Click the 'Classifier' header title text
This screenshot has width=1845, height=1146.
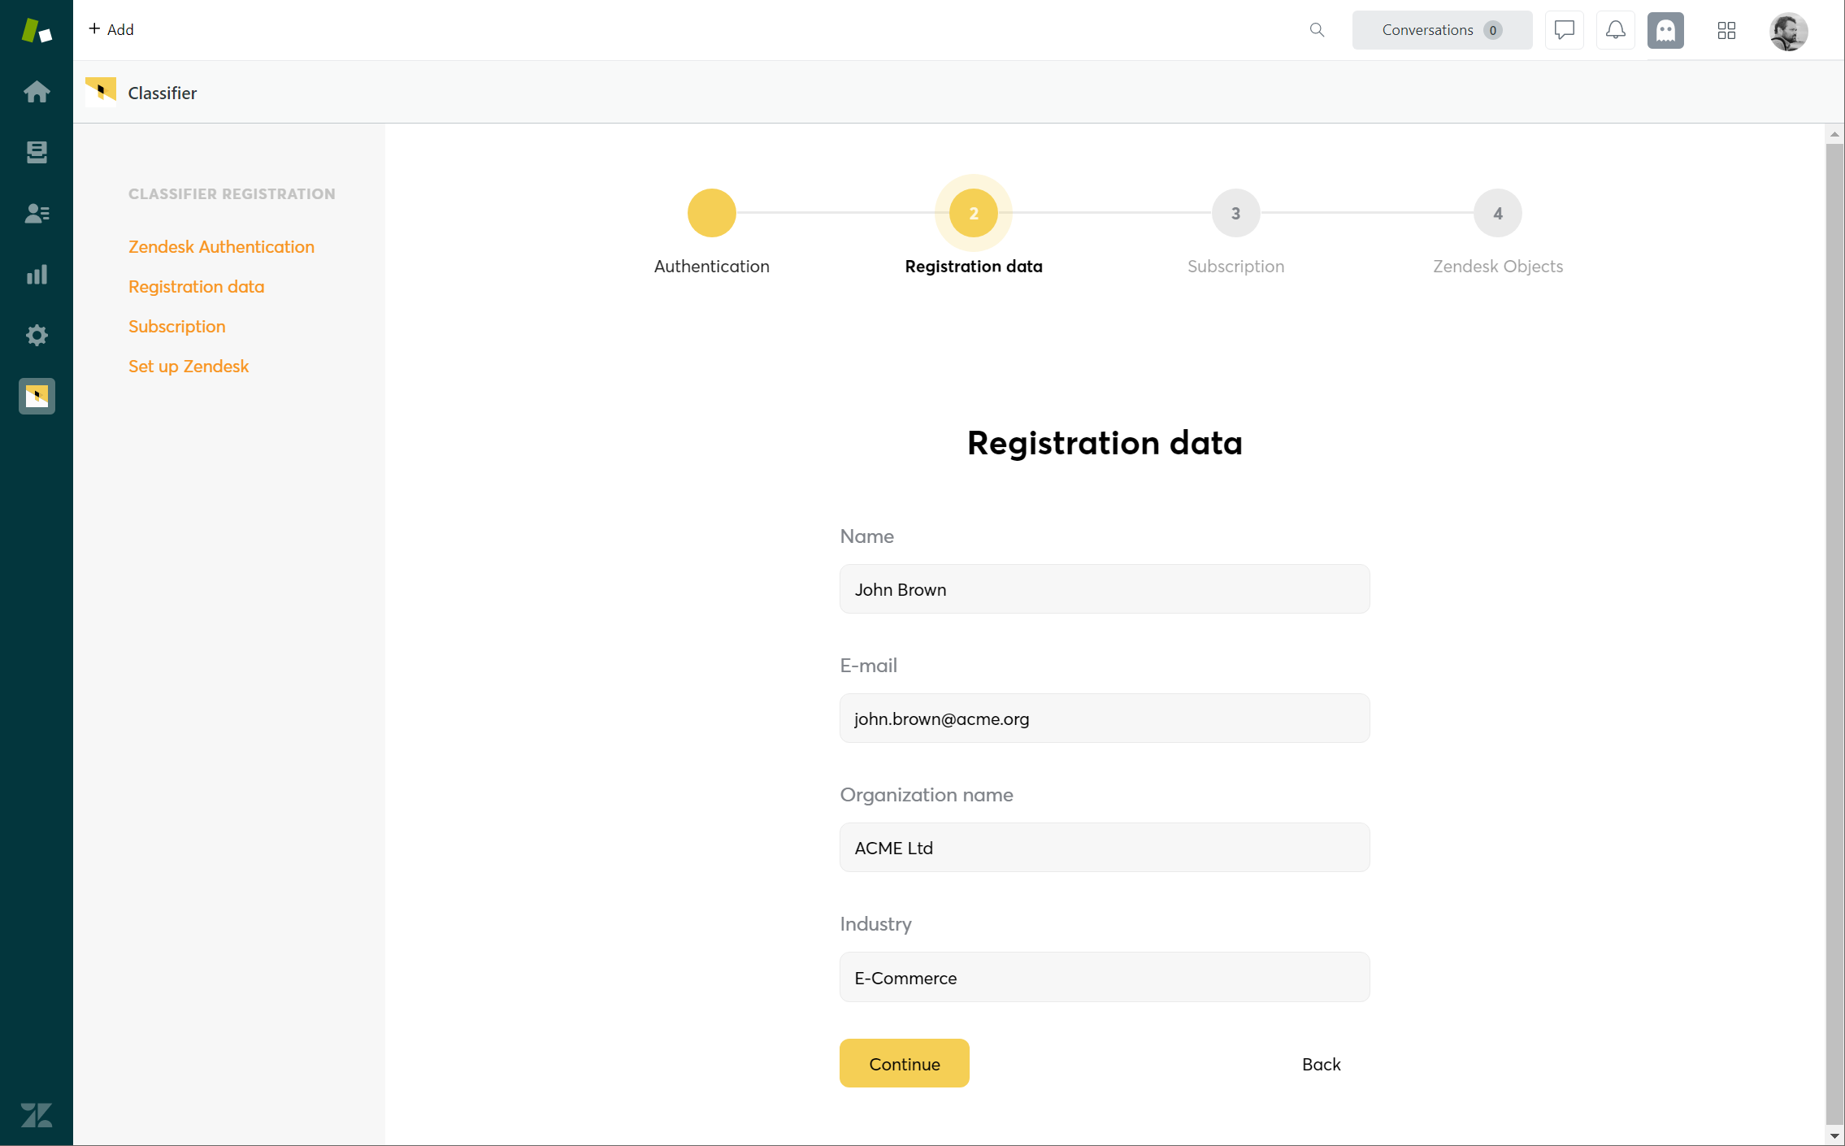pos(163,93)
